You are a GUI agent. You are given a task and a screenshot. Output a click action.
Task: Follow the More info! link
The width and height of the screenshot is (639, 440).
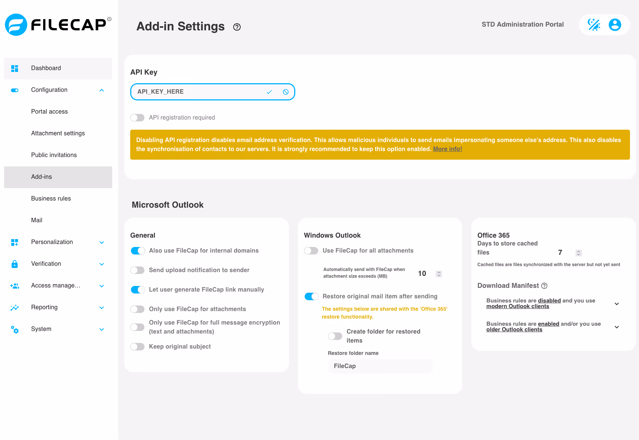(448, 149)
